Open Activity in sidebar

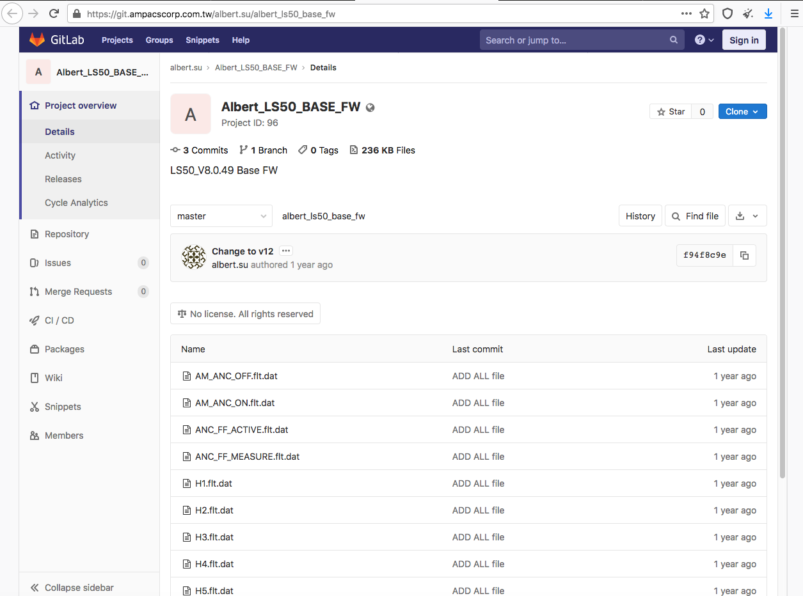click(x=60, y=155)
